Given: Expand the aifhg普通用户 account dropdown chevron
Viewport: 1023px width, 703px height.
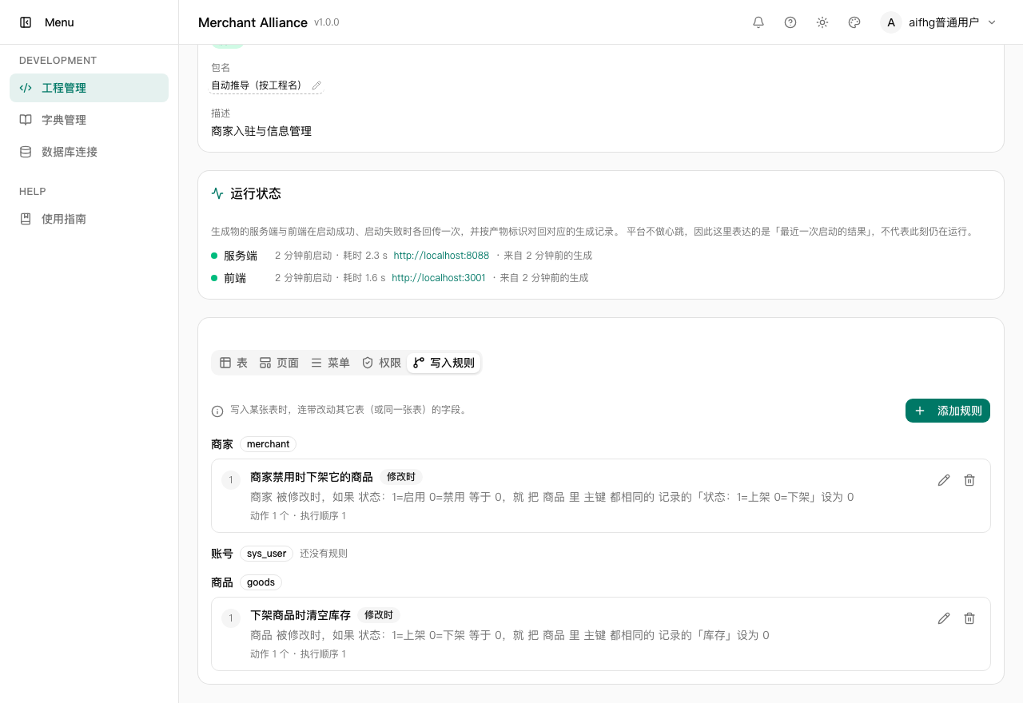Looking at the screenshot, I should 992,22.
